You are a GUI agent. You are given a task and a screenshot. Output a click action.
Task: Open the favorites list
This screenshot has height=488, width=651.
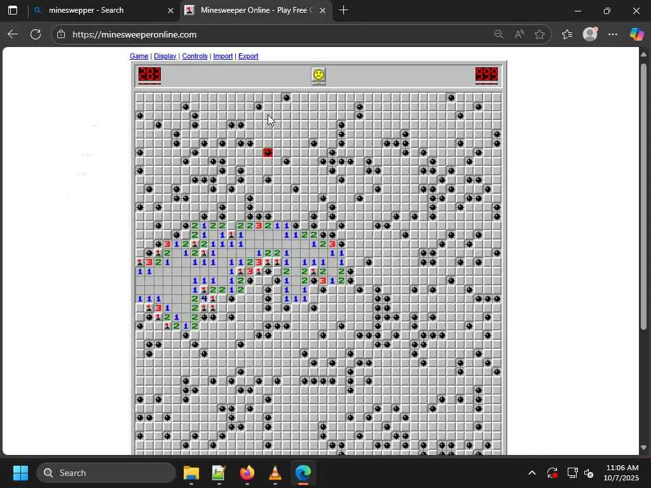tap(567, 34)
